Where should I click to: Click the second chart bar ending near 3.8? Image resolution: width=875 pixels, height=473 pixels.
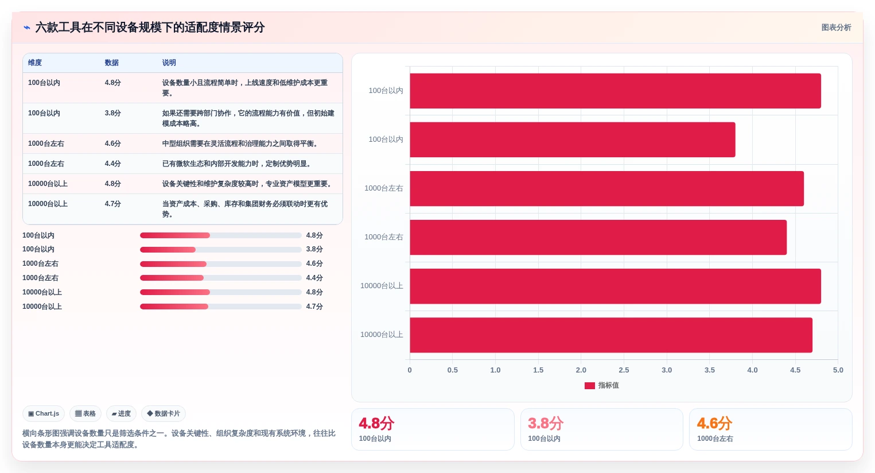tap(573, 139)
